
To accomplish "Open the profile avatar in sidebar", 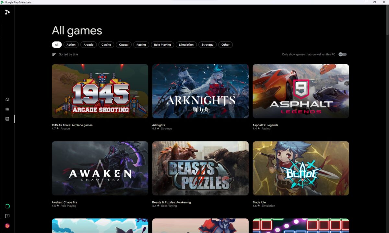I will 7,226.
